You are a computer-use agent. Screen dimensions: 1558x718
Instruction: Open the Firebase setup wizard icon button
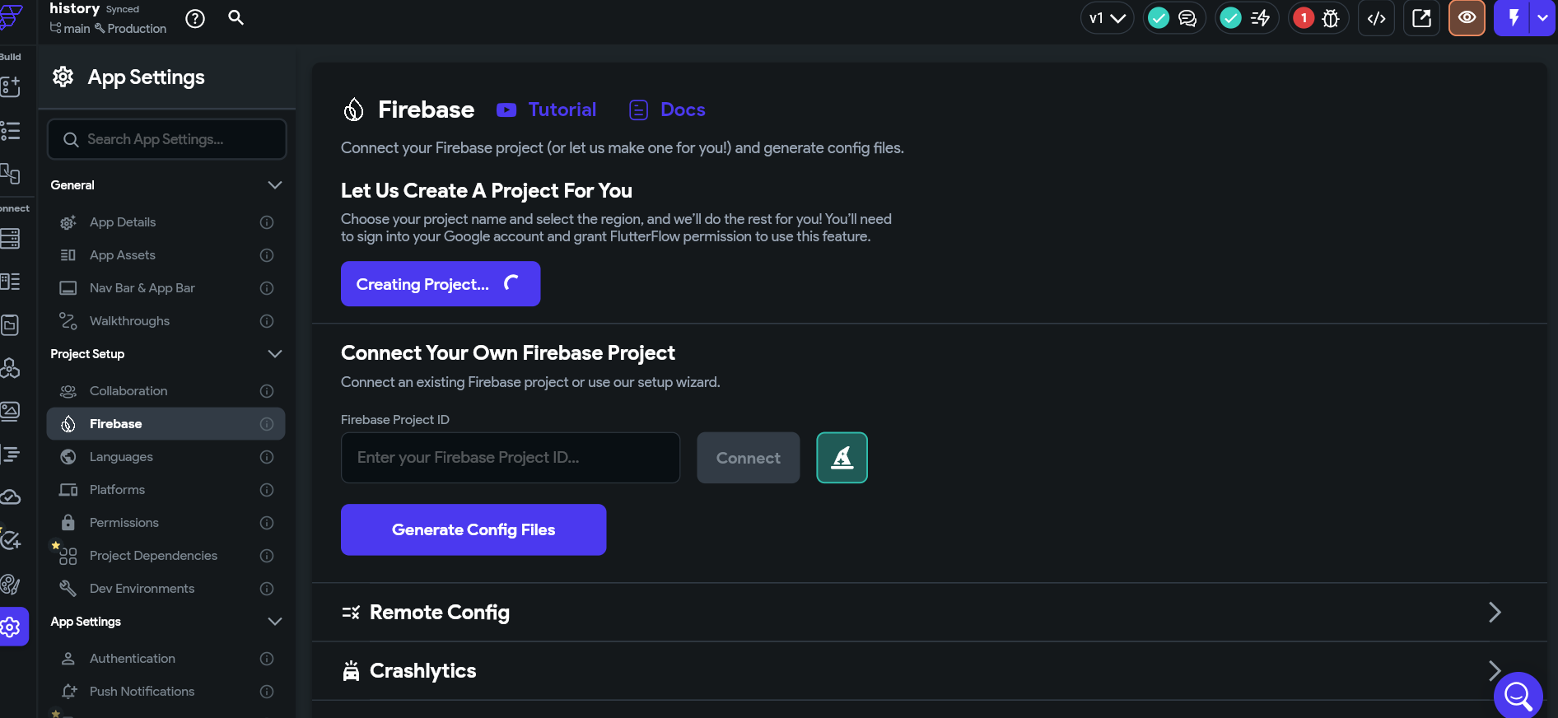point(842,458)
